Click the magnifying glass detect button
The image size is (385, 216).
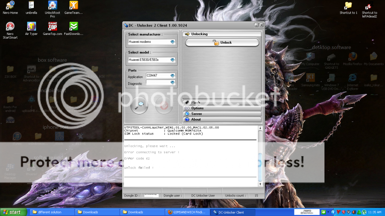click(x=139, y=105)
